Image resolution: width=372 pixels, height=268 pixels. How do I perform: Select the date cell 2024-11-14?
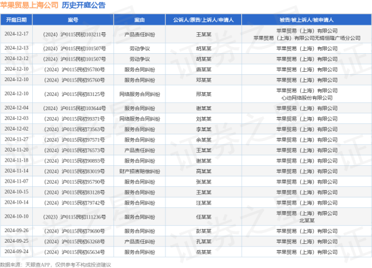[x=16, y=171]
